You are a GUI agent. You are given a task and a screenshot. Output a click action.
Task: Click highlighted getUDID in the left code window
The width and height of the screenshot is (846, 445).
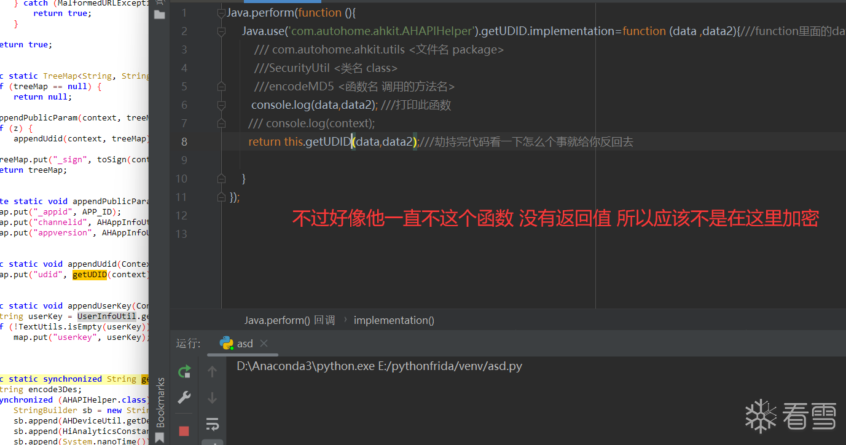[90, 274]
